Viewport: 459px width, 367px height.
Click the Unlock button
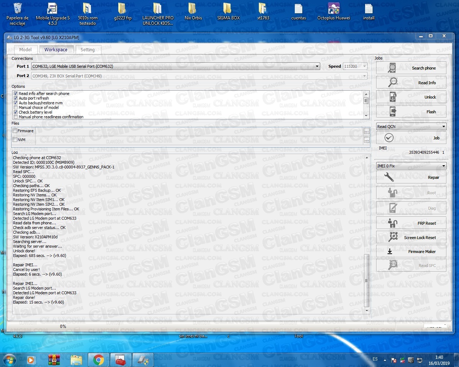pos(411,97)
